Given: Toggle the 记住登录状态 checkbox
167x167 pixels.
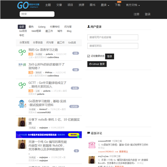Looking at the screenshot, I should [89, 56].
